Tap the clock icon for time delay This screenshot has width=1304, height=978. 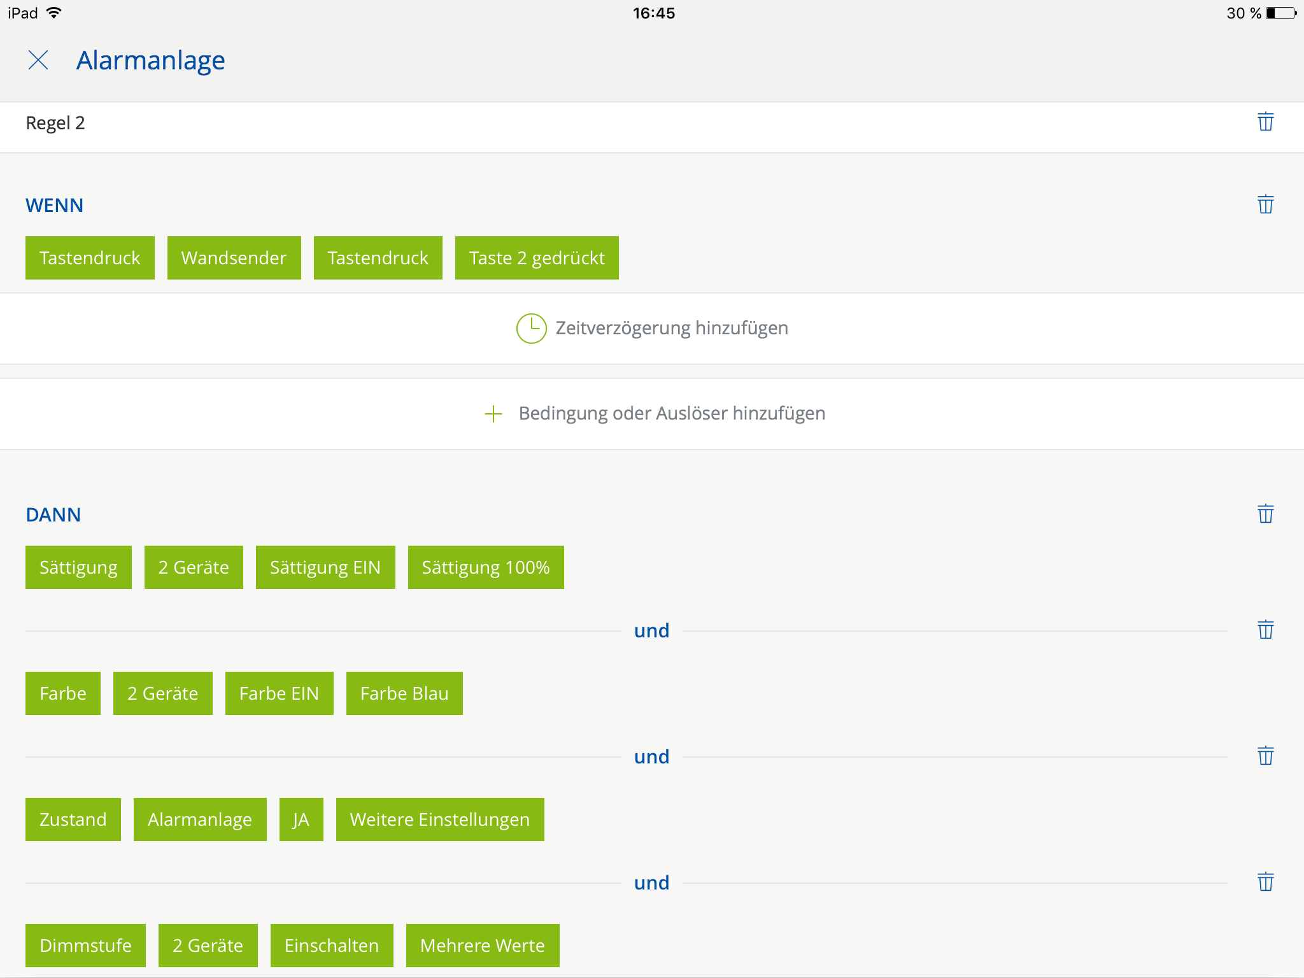pyautogui.click(x=531, y=329)
